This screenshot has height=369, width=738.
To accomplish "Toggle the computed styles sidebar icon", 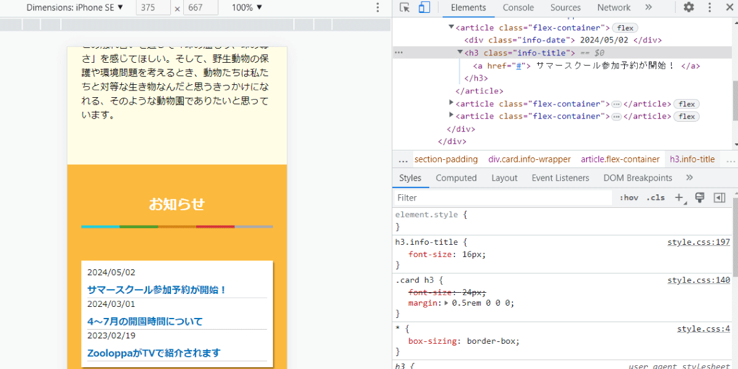I will pos(719,197).
